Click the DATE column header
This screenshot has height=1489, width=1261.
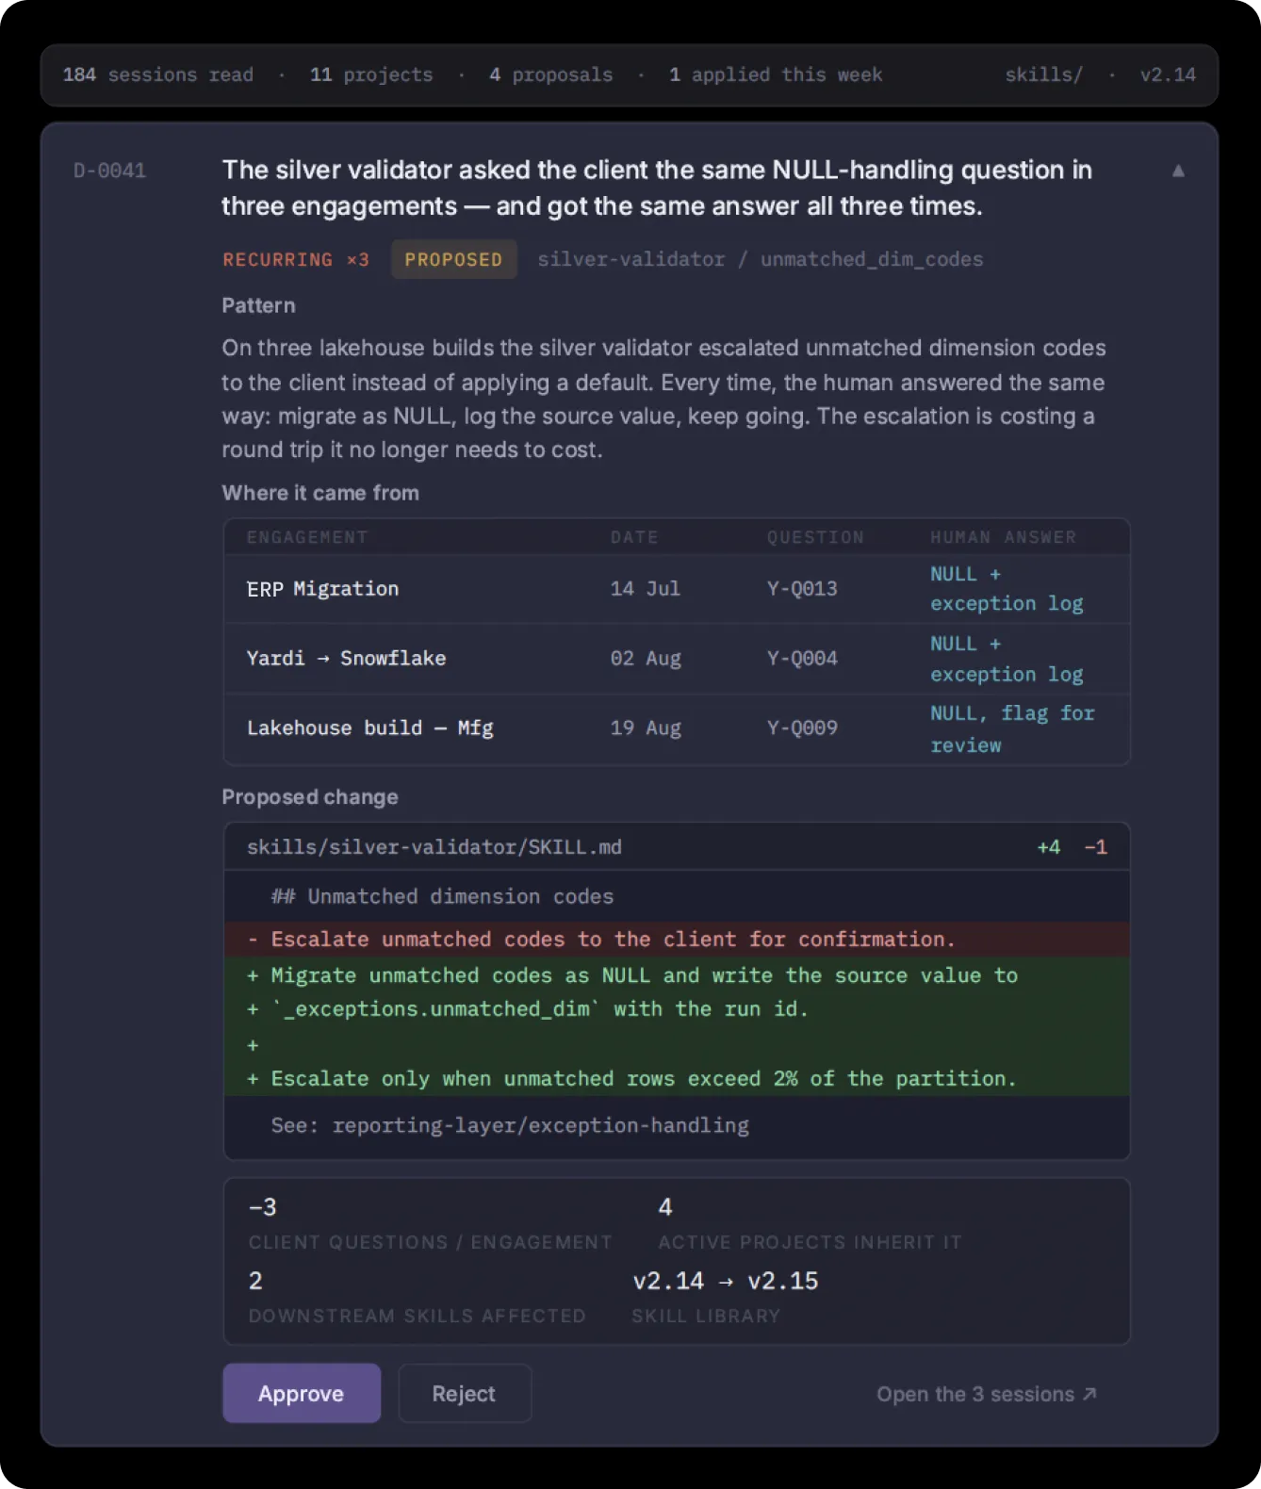pos(634,537)
